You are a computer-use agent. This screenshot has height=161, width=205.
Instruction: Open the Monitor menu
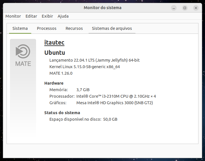pos(13,16)
